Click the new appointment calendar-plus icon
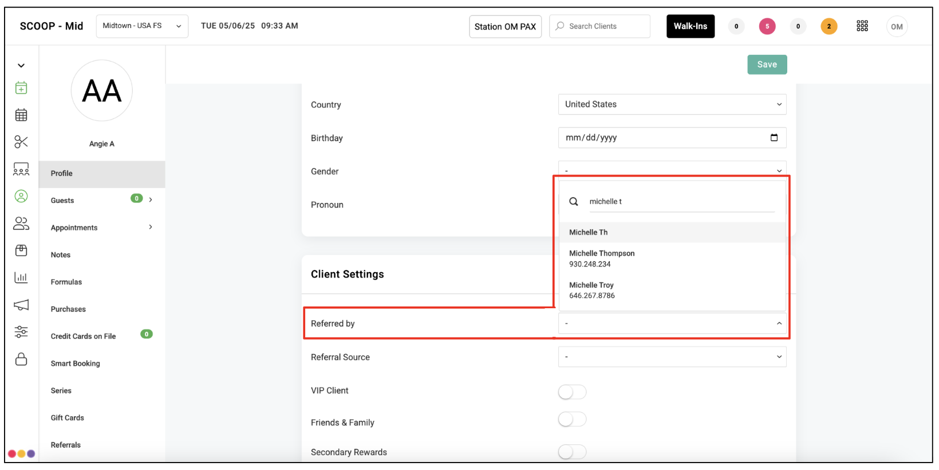This screenshot has width=939, height=470. [21, 87]
